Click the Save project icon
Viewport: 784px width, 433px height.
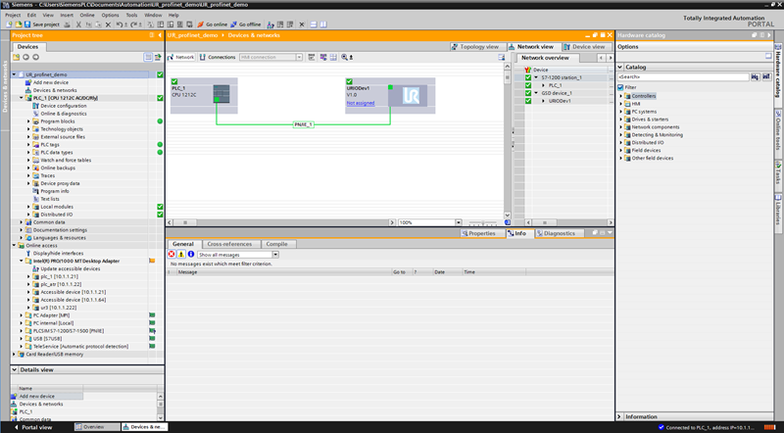click(28, 24)
